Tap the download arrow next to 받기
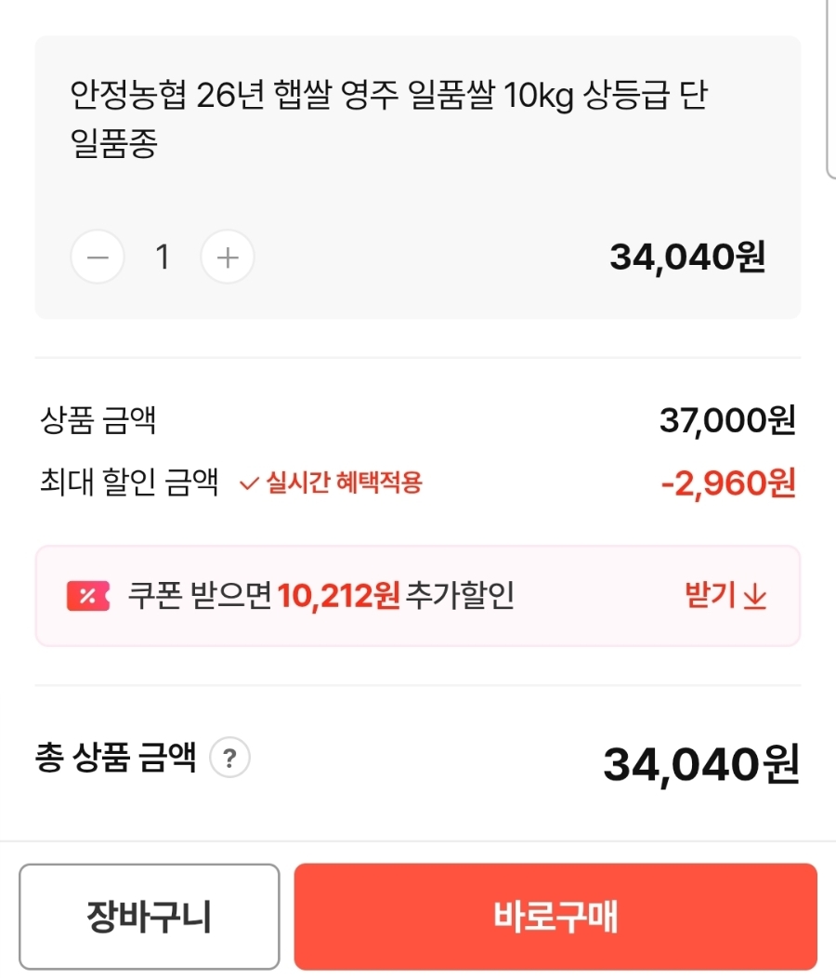The image size is (836, 978). (755, 596)
